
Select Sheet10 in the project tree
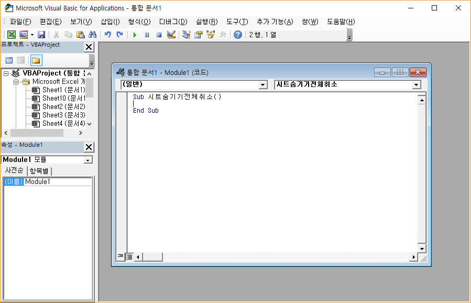[59, 99]
